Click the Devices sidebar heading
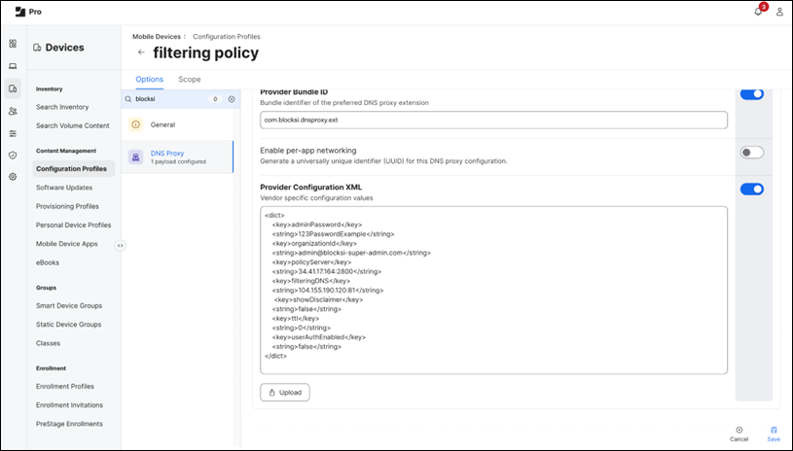 (x=58, y=48)
